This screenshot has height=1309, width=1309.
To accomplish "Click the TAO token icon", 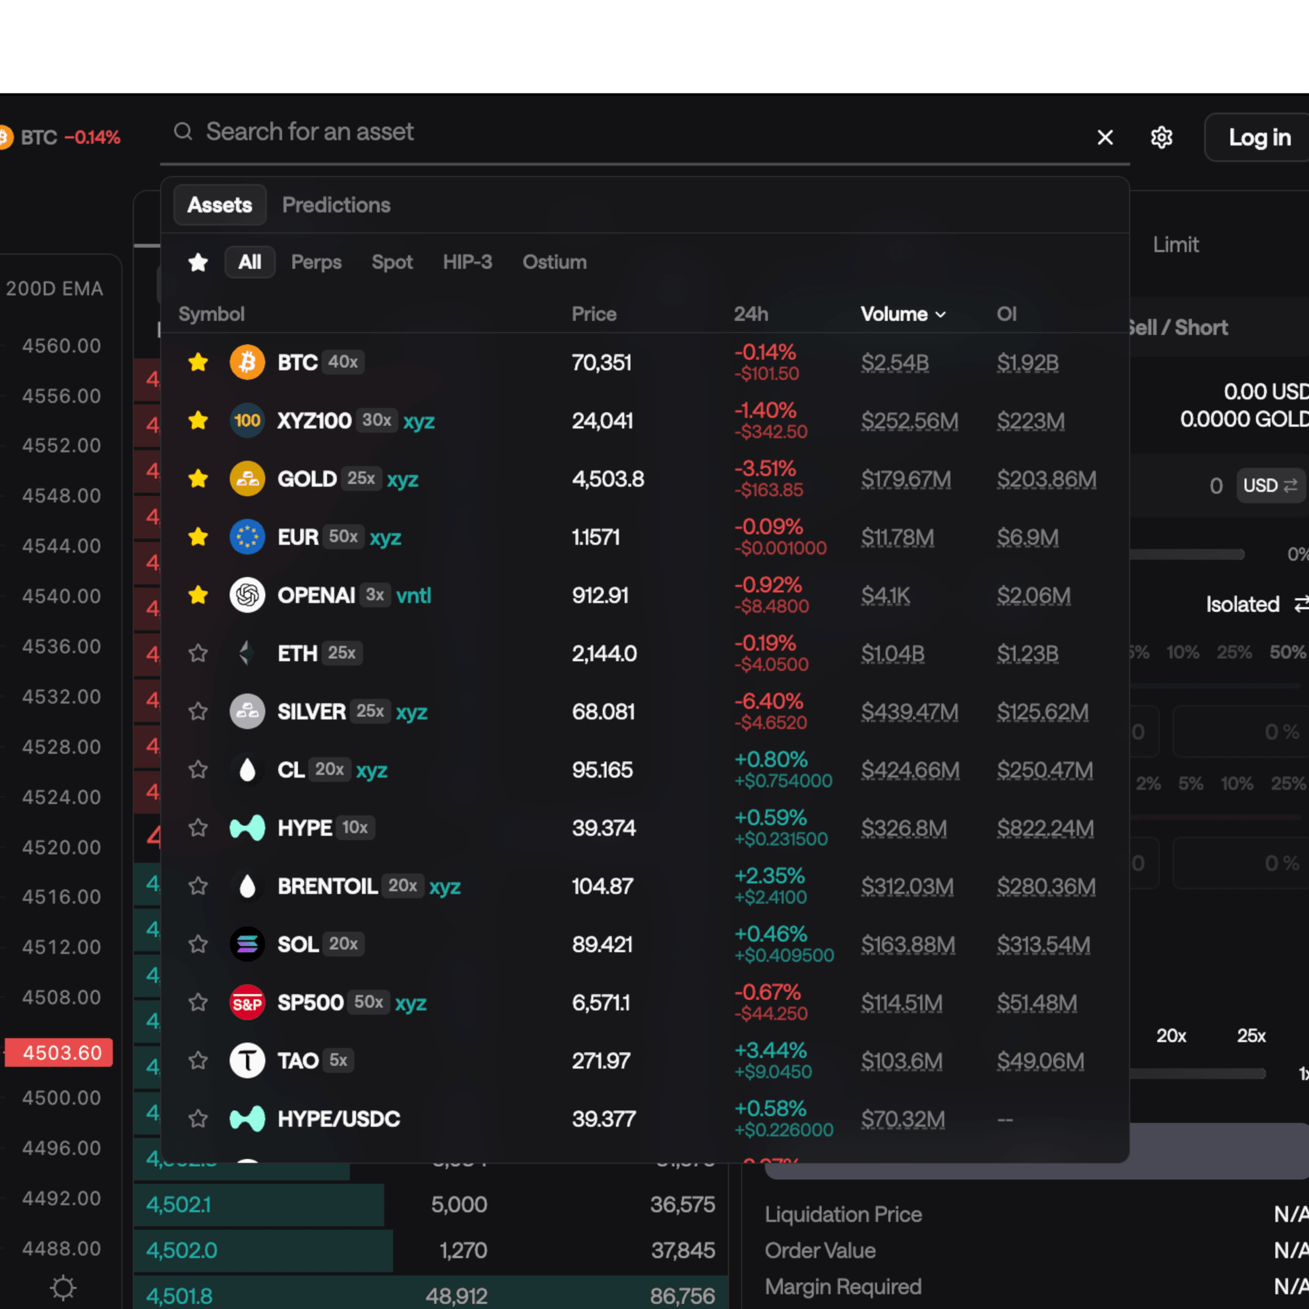I will click(247, 1061).
